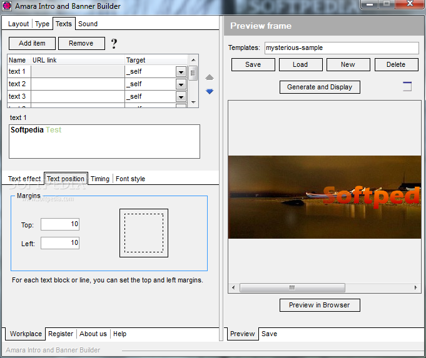Viewport: 426px width, 358px height.
Task: Click the Remove button
Action: [x=81, y=44]
